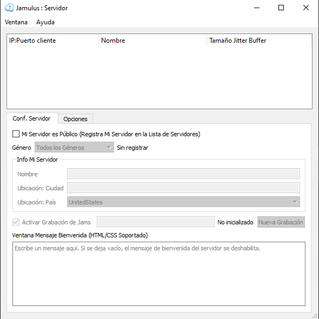Close the Jamulus Servidor window
This screenshot has height=319, width=319.
[x=306, y=8]
